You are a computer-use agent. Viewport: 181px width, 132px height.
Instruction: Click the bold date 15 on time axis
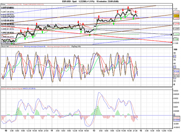pos(141,131)
